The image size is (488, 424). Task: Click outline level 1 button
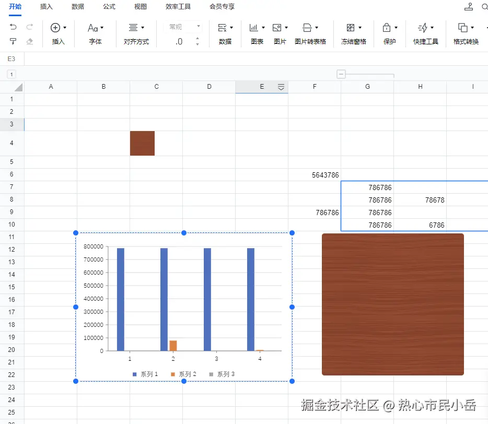[11, 74]
